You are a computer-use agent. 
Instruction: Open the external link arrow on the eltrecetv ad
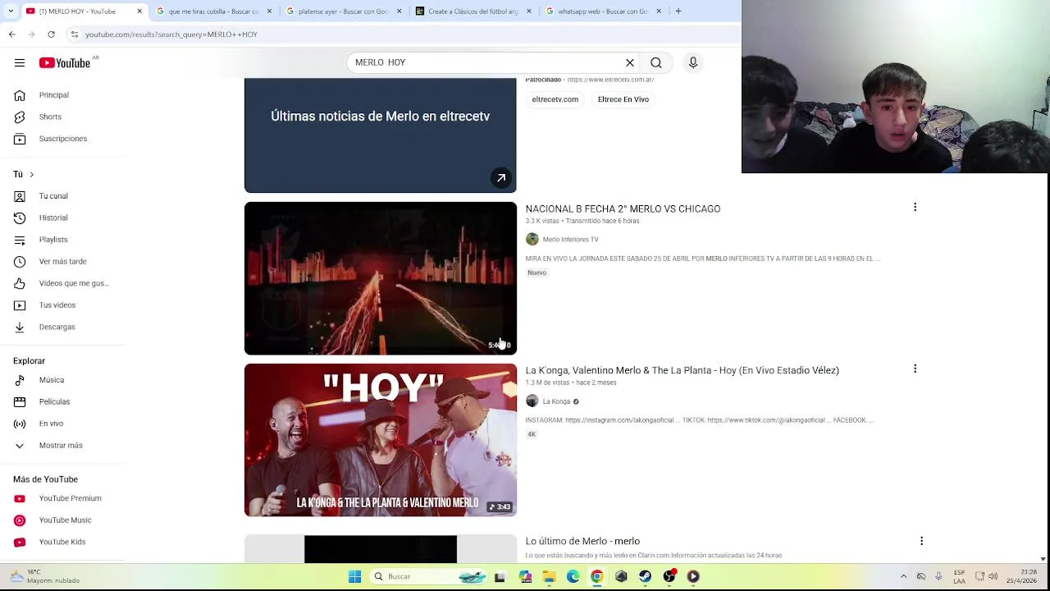point(501,178)
